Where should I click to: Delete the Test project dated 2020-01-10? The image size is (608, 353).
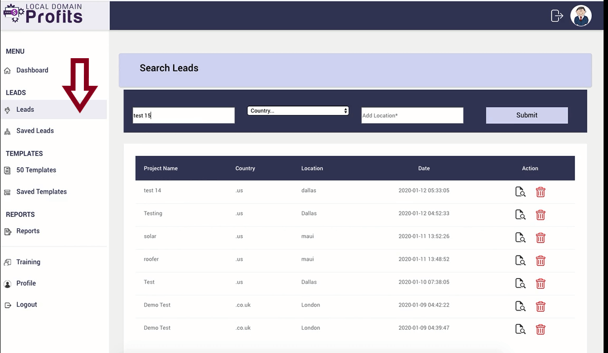click(x=540, y=283)
